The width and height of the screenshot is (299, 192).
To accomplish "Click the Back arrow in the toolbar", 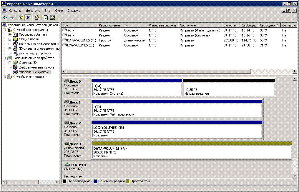I will [x=5, y=18].
